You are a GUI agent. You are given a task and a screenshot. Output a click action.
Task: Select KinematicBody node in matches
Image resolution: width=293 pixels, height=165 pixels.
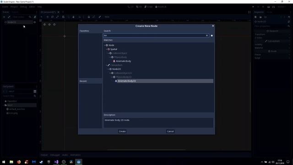pos(123,61)
